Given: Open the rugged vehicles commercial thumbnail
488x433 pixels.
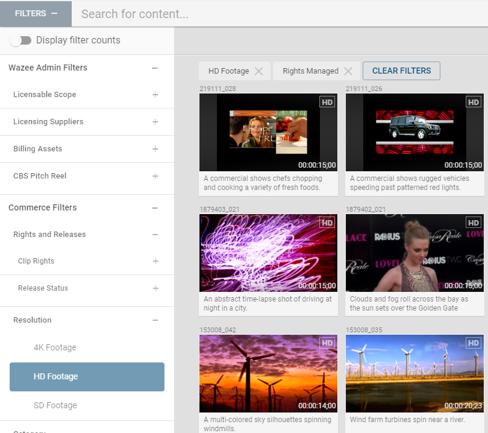Looking at the screenshot, I should coord(414,133).
